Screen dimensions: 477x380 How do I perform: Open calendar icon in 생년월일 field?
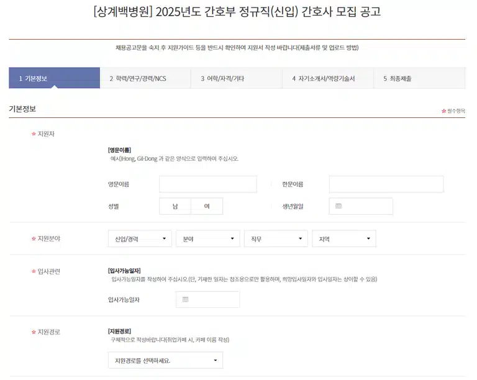tap(338, 206)
